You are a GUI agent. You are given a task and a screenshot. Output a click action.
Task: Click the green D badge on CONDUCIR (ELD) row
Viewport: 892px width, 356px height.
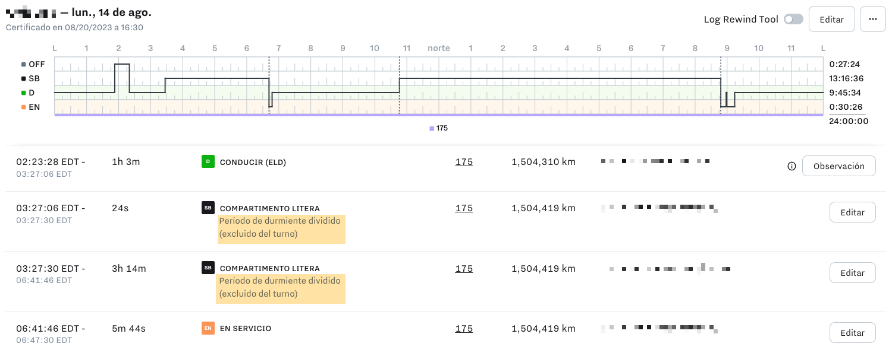[208, 161]
